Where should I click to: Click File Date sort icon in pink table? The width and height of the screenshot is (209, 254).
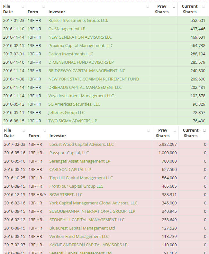[24, 130]
